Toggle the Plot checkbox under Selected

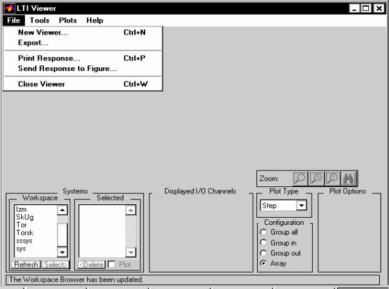pyautogui.click(x=112, y=264)
